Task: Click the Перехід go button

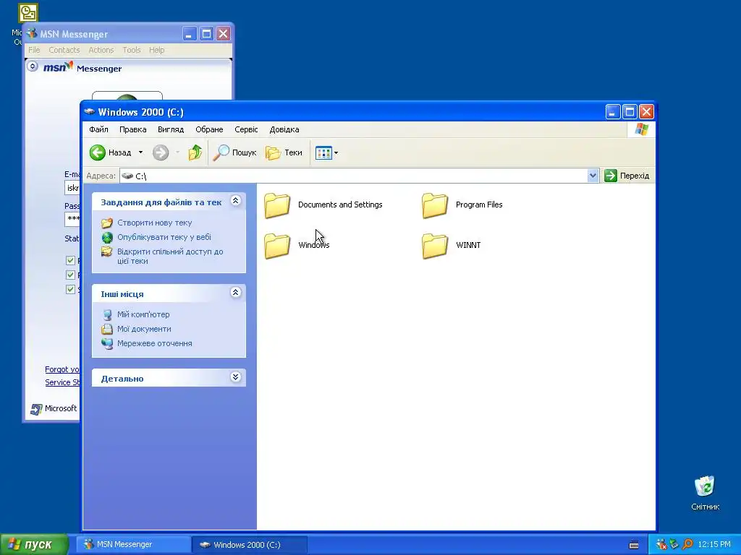Action: 627,176
